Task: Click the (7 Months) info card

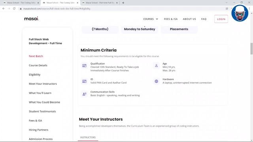Action: point(100,29)
